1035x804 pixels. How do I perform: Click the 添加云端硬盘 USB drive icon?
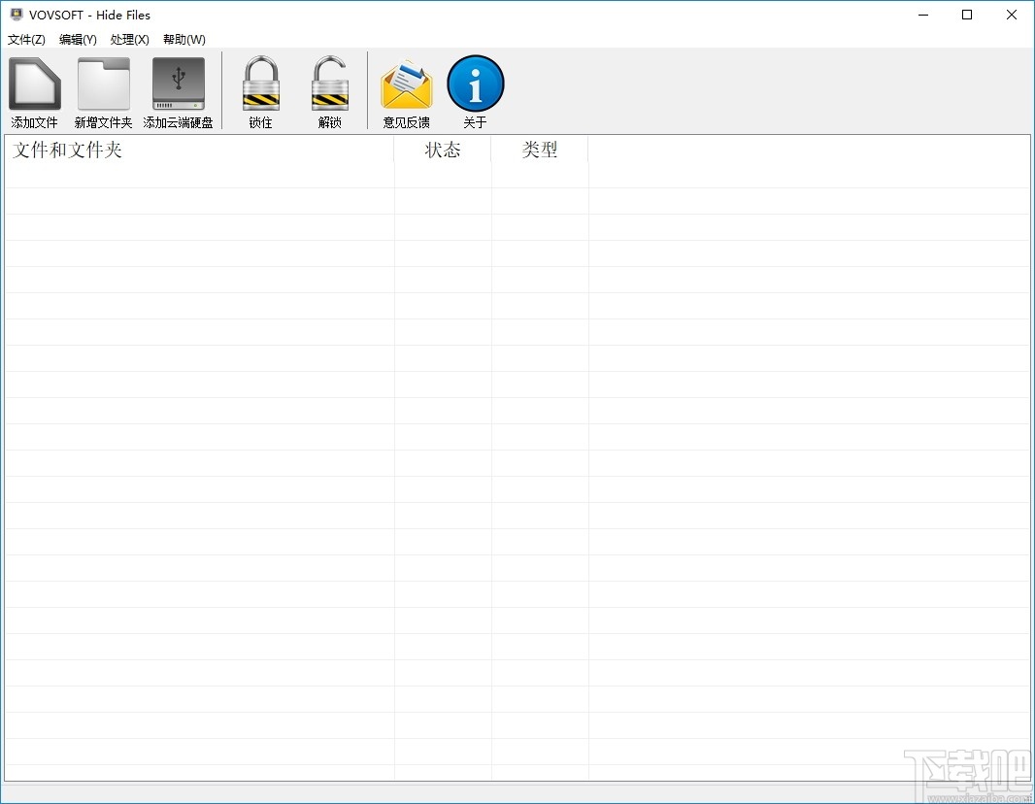point(178,89)
